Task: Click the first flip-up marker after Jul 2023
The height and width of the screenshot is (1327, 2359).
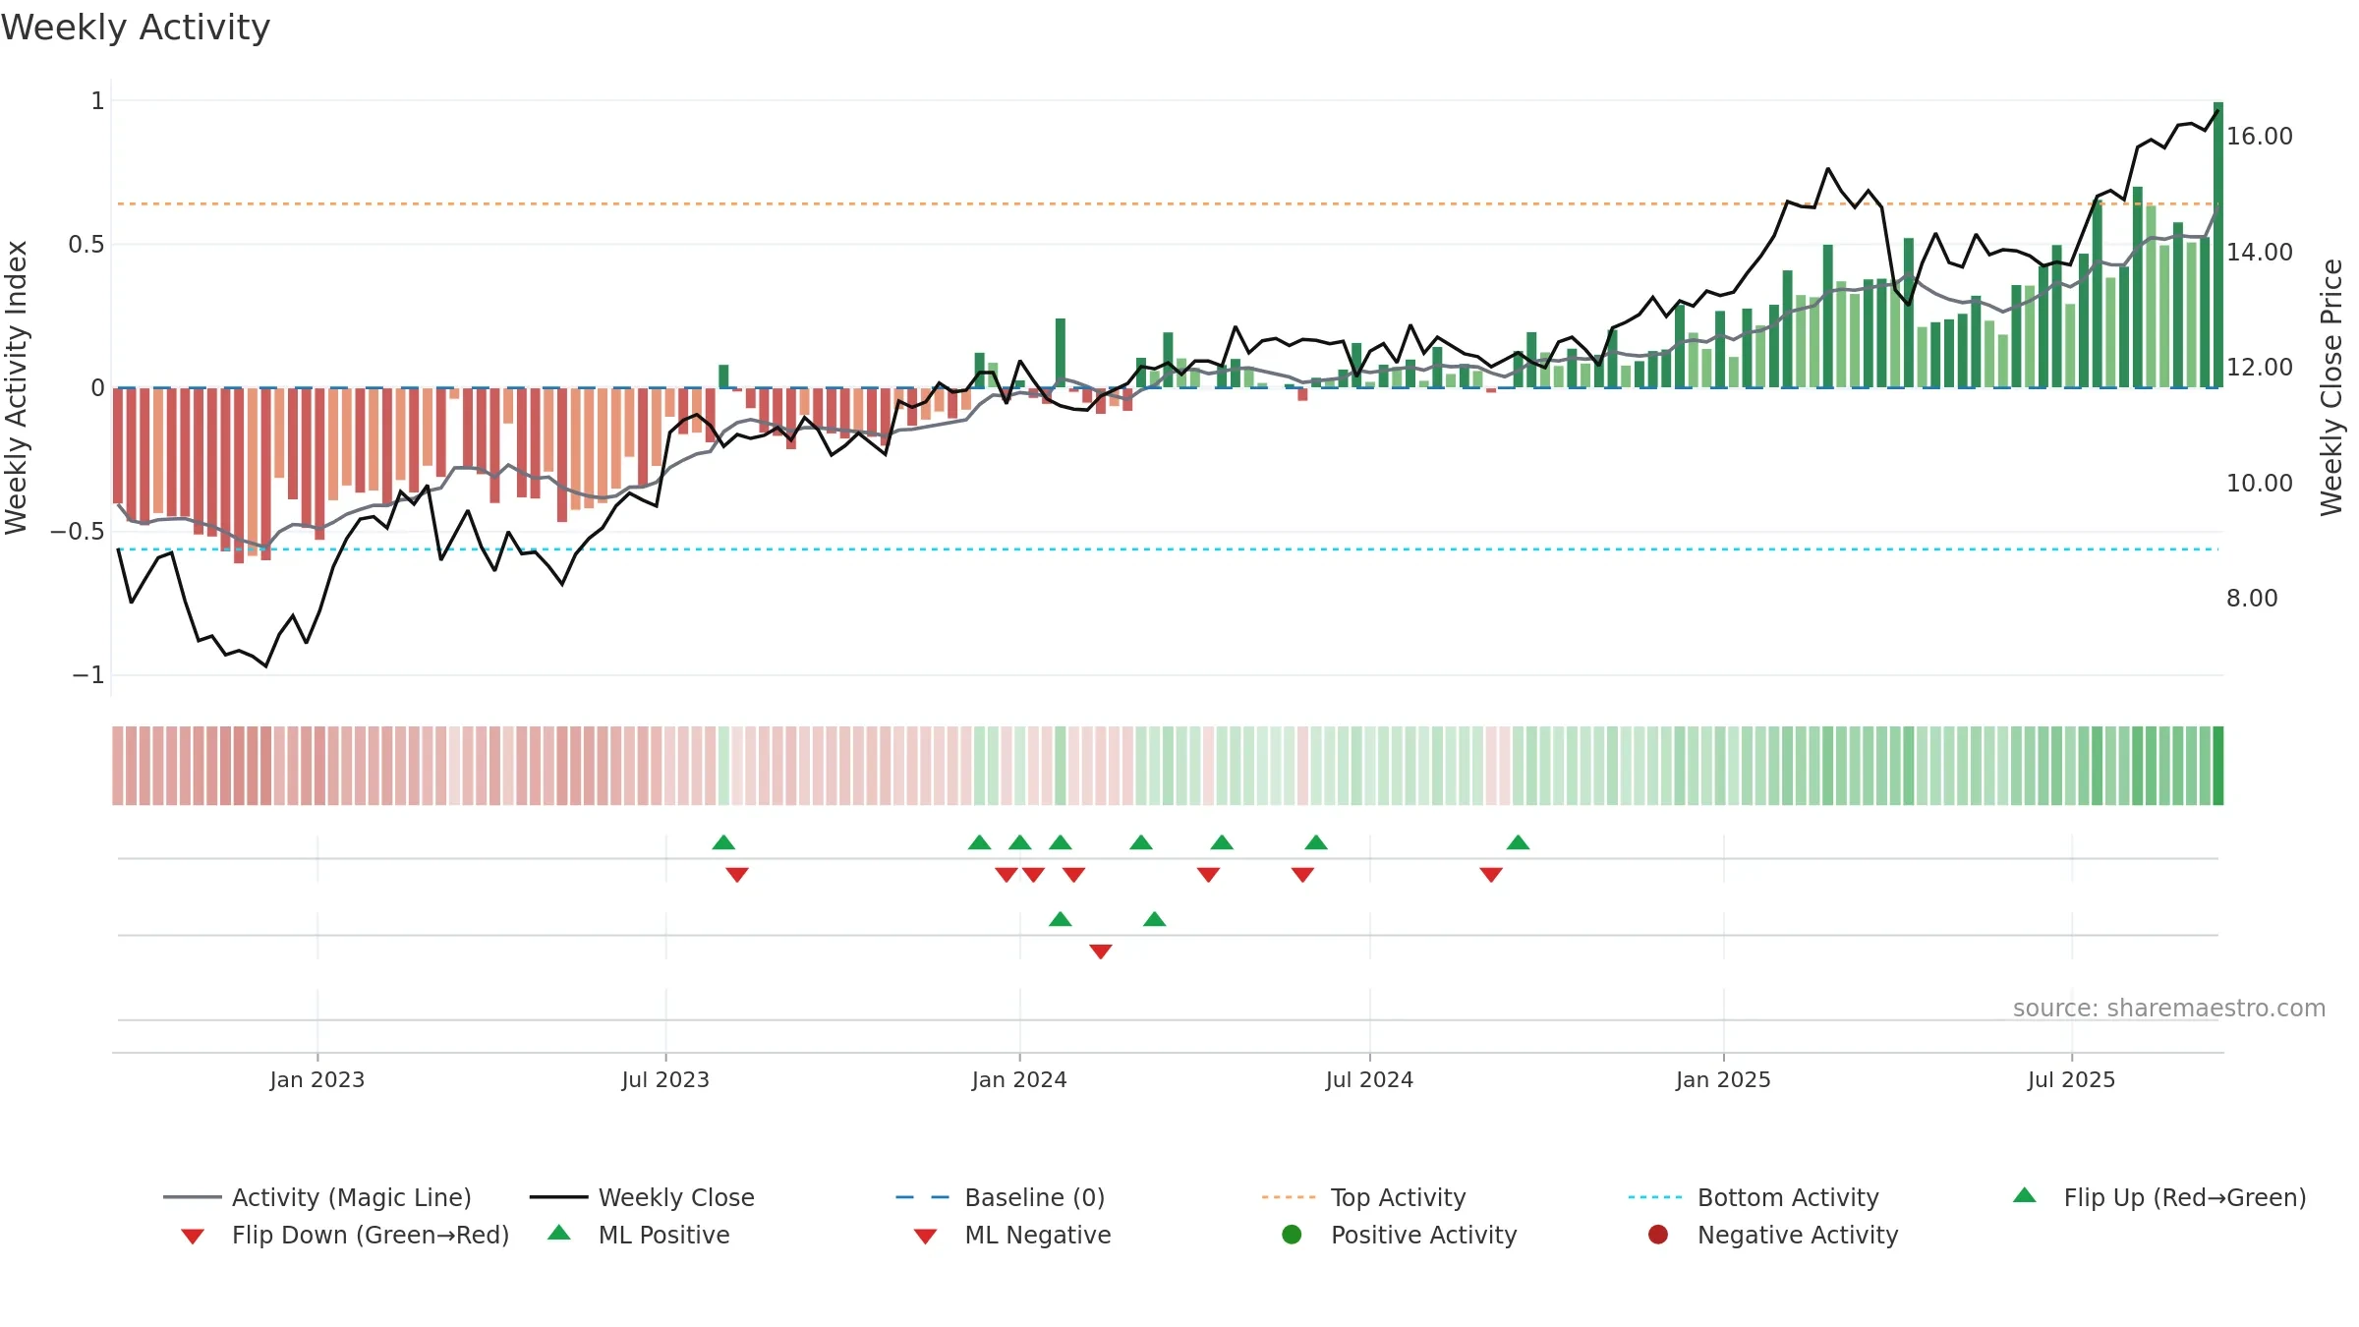Action: [723, 842]
